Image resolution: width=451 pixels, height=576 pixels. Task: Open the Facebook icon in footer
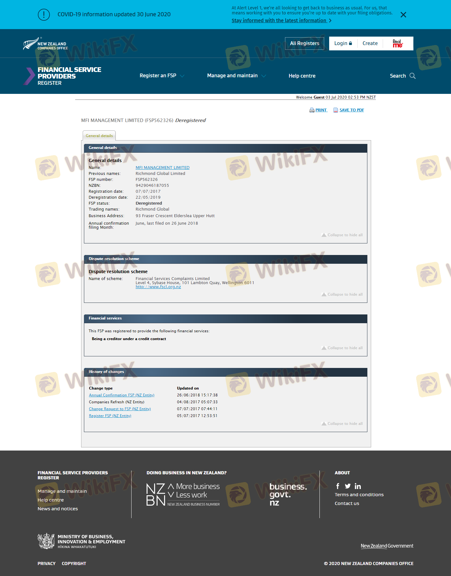[x=338, y=486]
